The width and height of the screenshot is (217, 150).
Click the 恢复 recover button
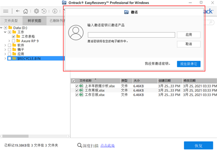pos(199,145)
